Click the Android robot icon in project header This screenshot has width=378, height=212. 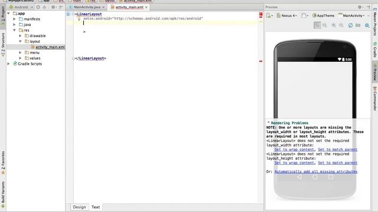tap(11, 7)
